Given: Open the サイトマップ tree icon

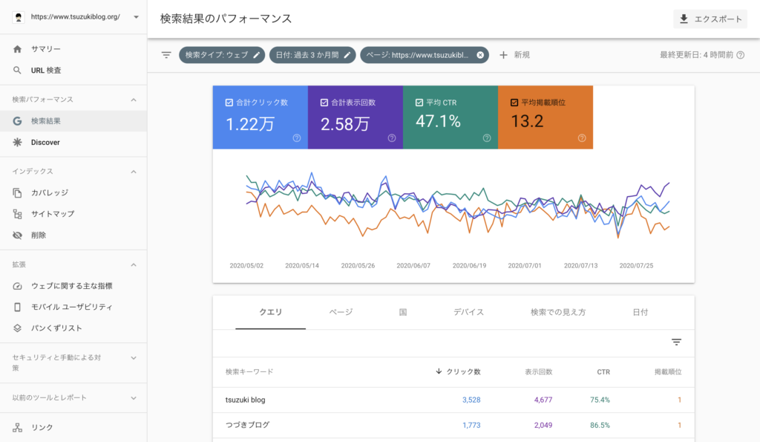Looking at the screenshot, I should click(x=18, y=214).
